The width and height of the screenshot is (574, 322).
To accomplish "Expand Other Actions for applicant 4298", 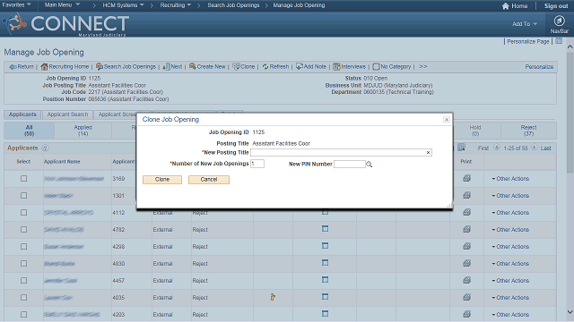I will tap(510, 247).
